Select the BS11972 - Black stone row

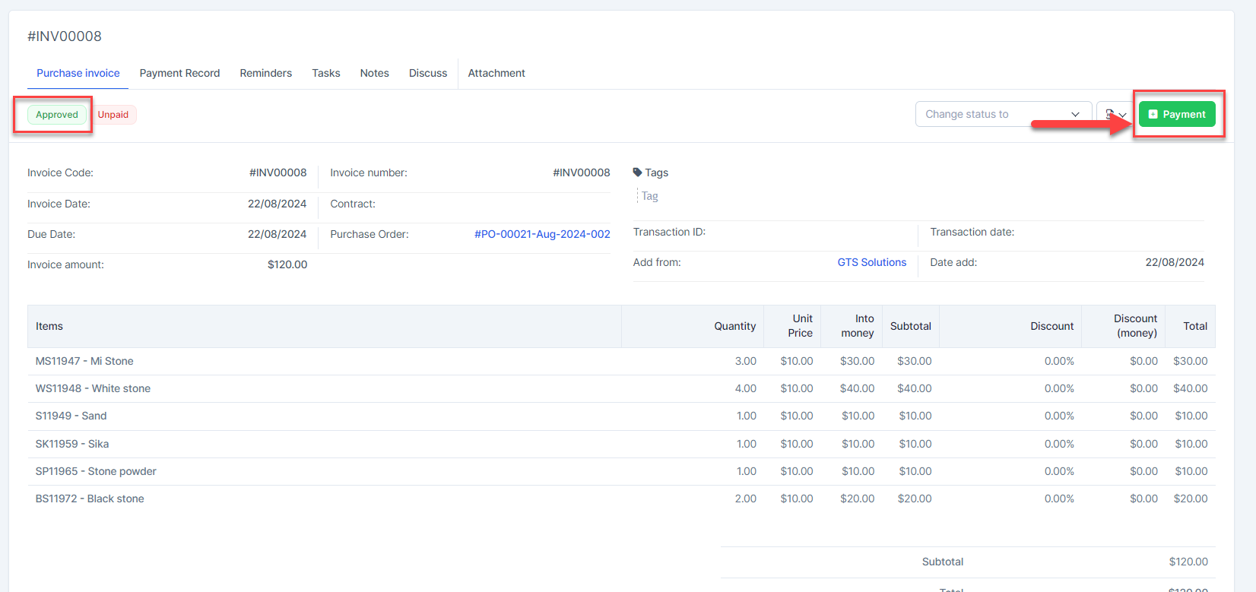[90, 499]
